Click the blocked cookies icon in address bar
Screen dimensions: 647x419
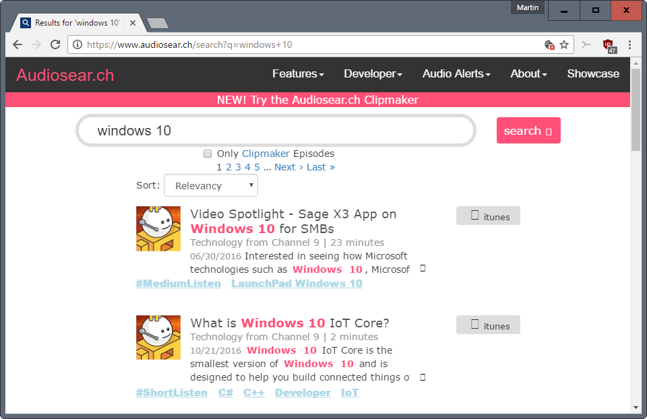point(549,44)
